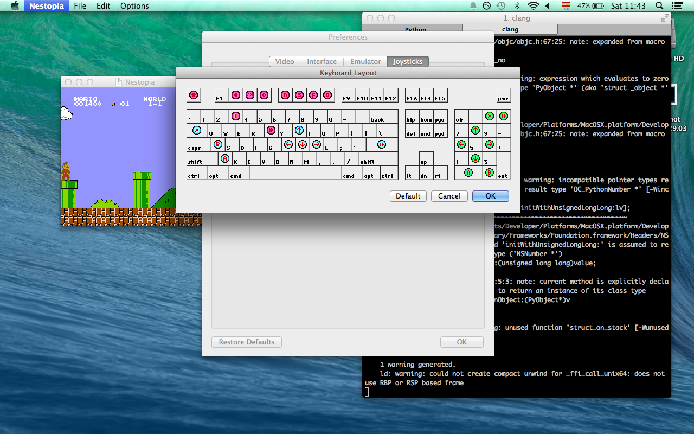Select the Emulator preferences tab
Screen dimensions: 694x434
click(365, 61)
